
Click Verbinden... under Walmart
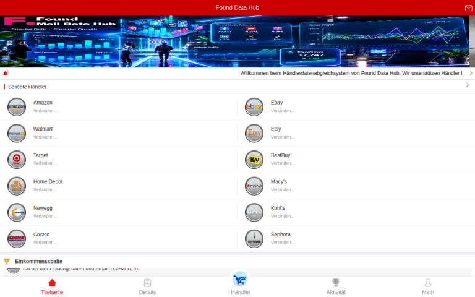(45, 137)
